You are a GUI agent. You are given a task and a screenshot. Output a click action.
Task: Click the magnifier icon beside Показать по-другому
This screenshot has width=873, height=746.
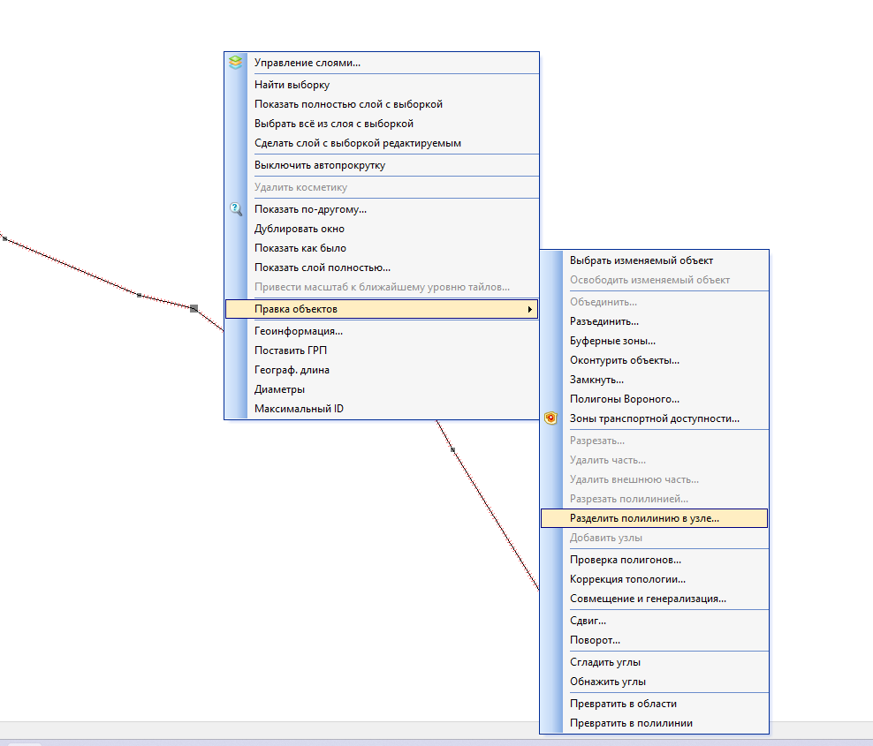pos(235,209)
